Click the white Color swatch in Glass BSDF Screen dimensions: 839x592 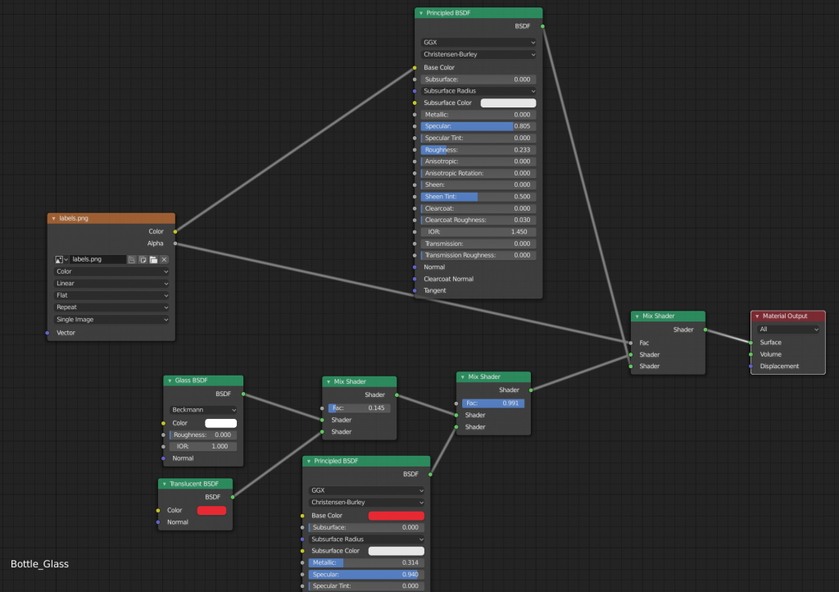220,423
